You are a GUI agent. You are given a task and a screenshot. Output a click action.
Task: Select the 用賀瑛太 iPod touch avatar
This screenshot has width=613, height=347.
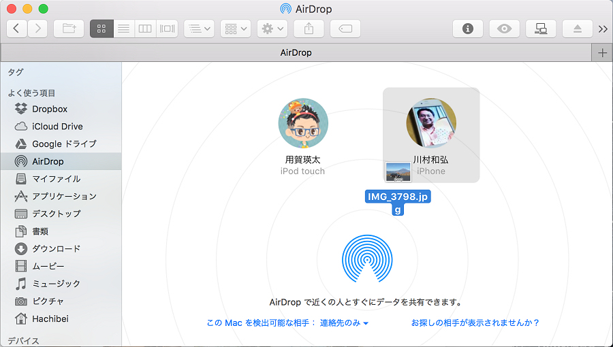point(303,123)
